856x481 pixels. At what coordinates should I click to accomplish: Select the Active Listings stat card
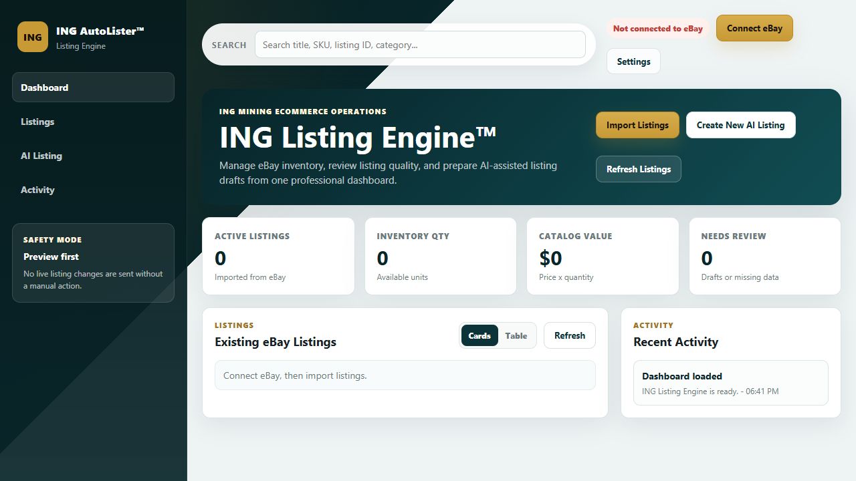(278, 256)
